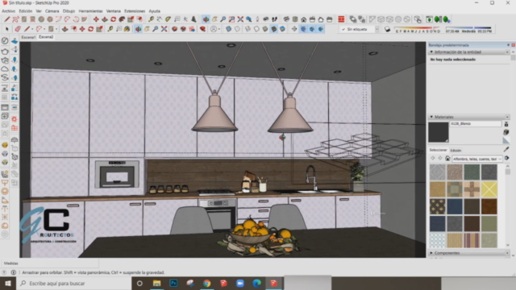
Task: Toggle Shaded with Textures style cube
Action: (x=274, y=29)
